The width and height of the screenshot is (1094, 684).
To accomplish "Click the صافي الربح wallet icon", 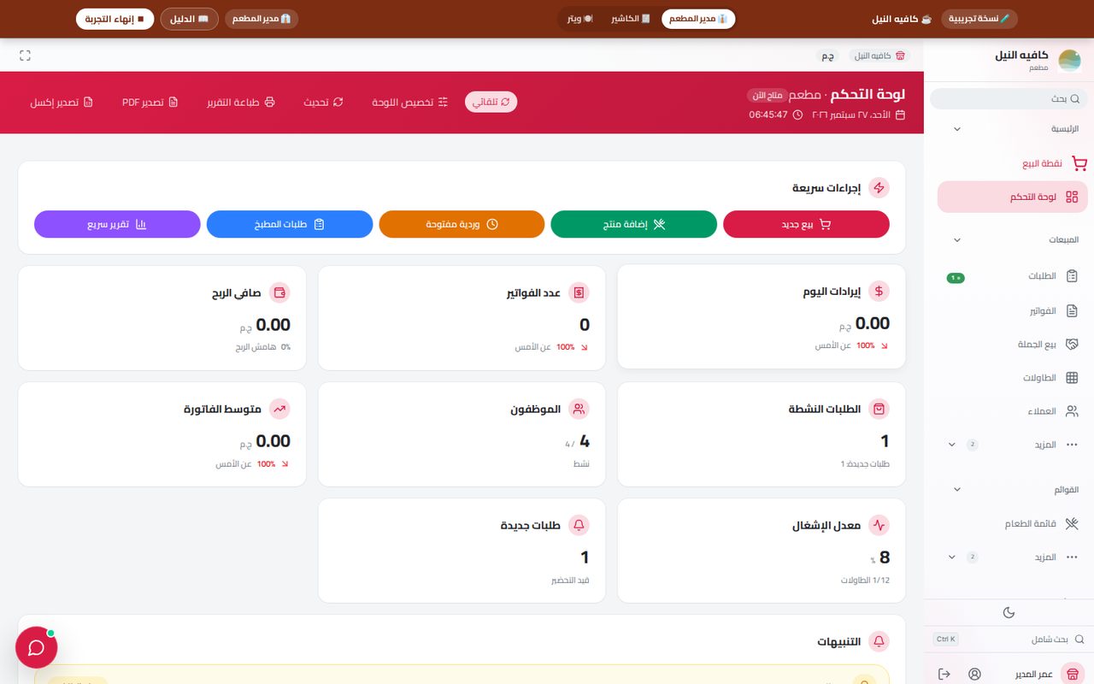I will [279, 293].
